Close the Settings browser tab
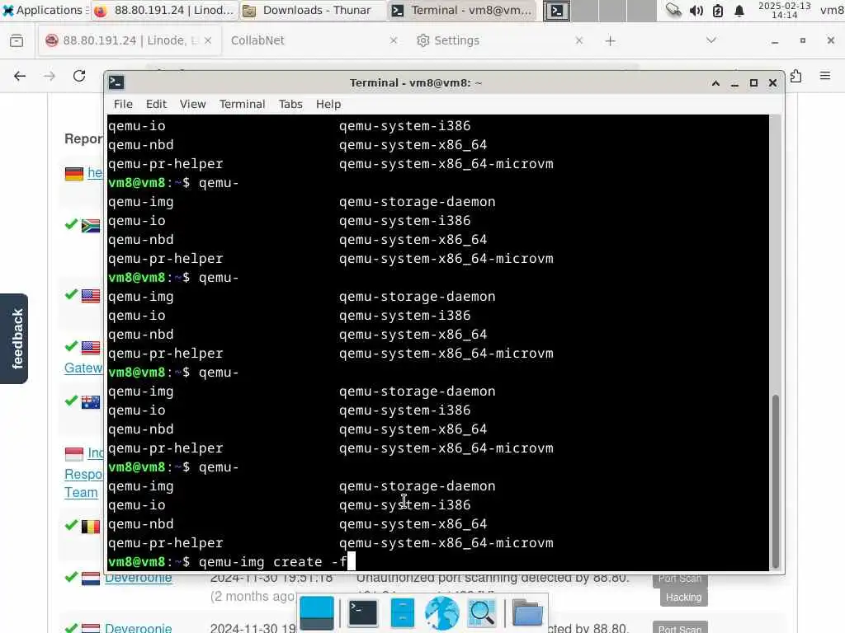 click(x=578, y=40)
